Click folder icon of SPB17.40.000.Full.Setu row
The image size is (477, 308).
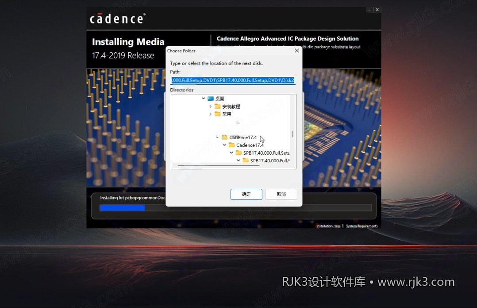[239, 152]
